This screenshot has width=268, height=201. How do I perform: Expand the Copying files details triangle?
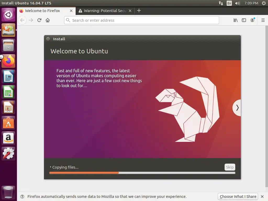click(x=51, y=167)
